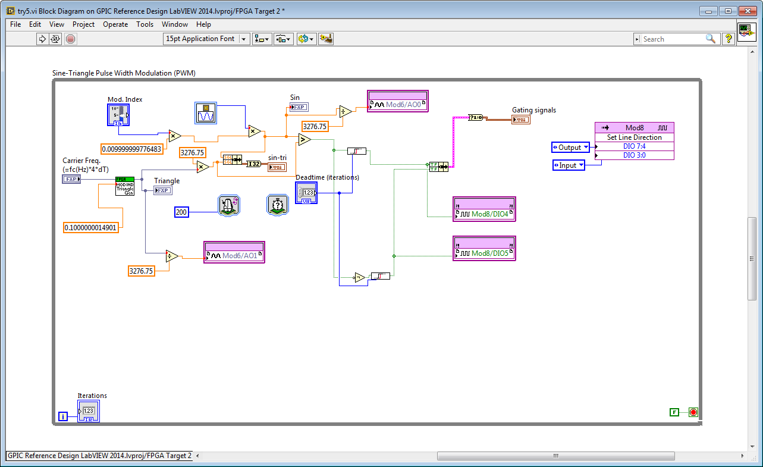
Task: Select the Build Array node
Action: coord(438,167)
